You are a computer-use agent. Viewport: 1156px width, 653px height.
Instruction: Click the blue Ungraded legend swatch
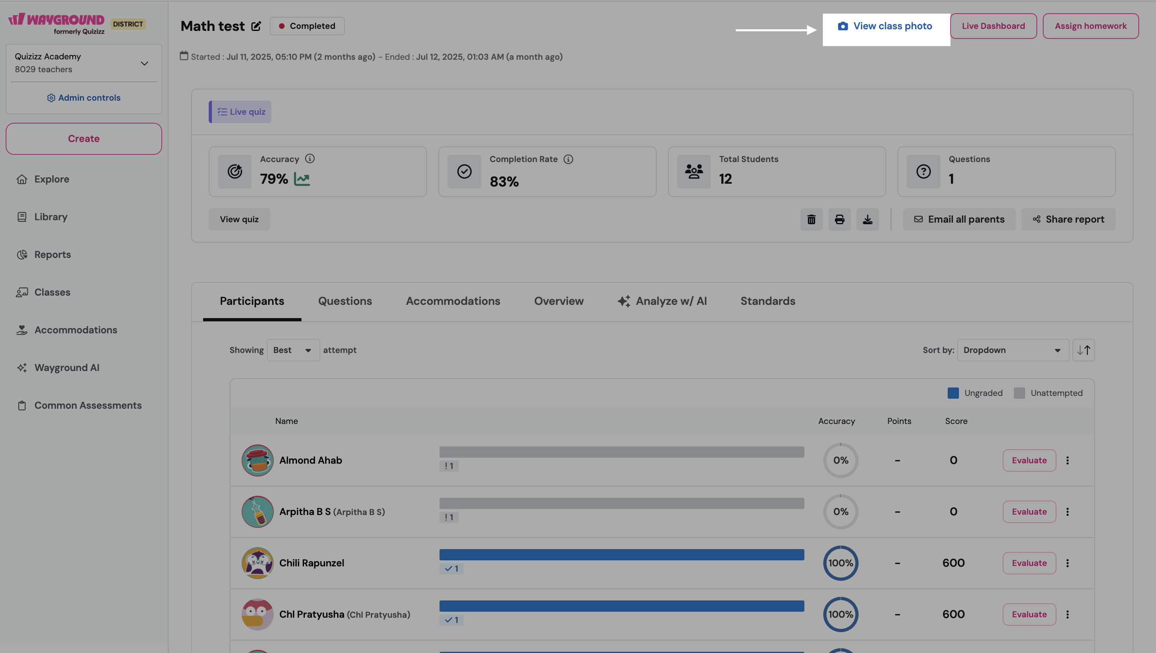tap(953, 393)
